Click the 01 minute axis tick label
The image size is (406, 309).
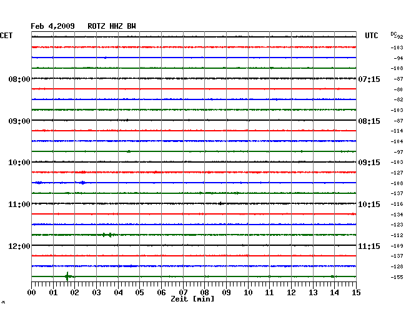click(x=53, y=292)
